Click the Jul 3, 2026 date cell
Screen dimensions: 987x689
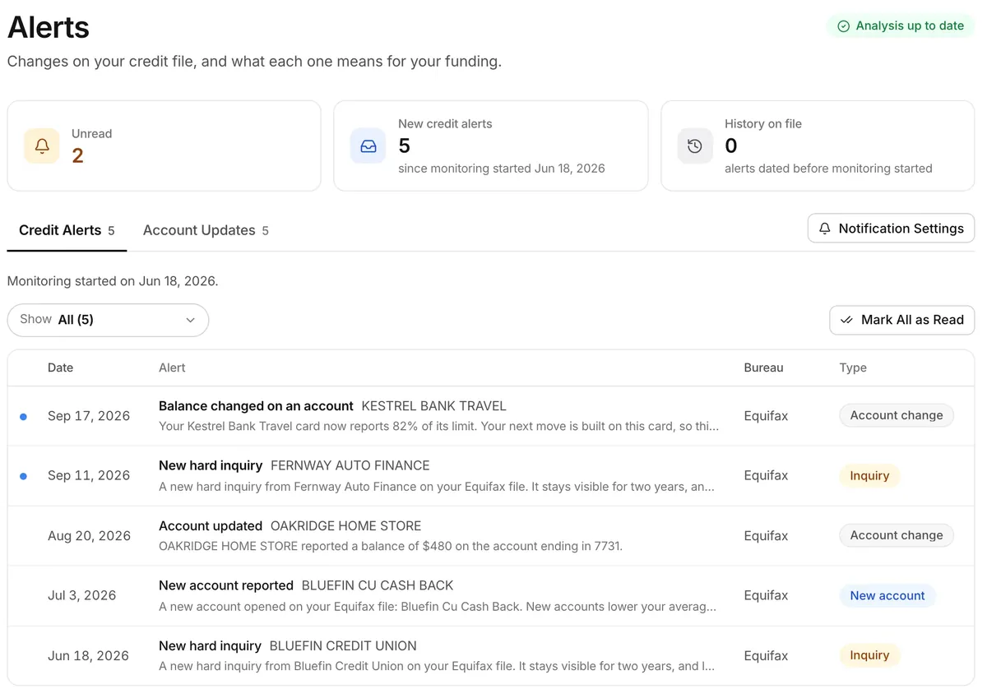[82, 595]
